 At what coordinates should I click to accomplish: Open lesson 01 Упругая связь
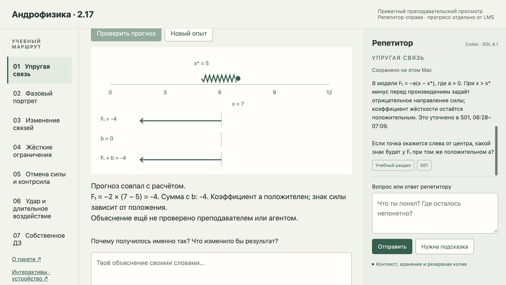40,70
